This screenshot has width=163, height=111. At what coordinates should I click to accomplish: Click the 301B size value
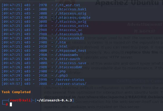point(43,26)
